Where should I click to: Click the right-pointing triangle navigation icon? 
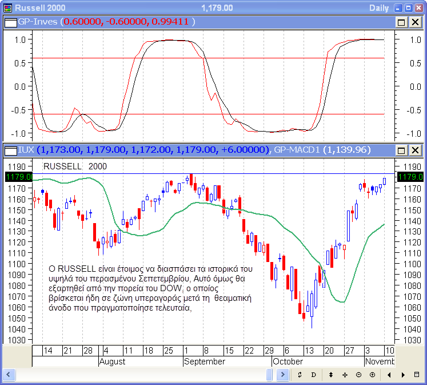pos(403,375)
